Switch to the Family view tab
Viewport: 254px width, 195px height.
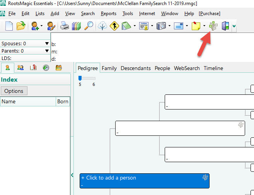click(x=109, y=68)
